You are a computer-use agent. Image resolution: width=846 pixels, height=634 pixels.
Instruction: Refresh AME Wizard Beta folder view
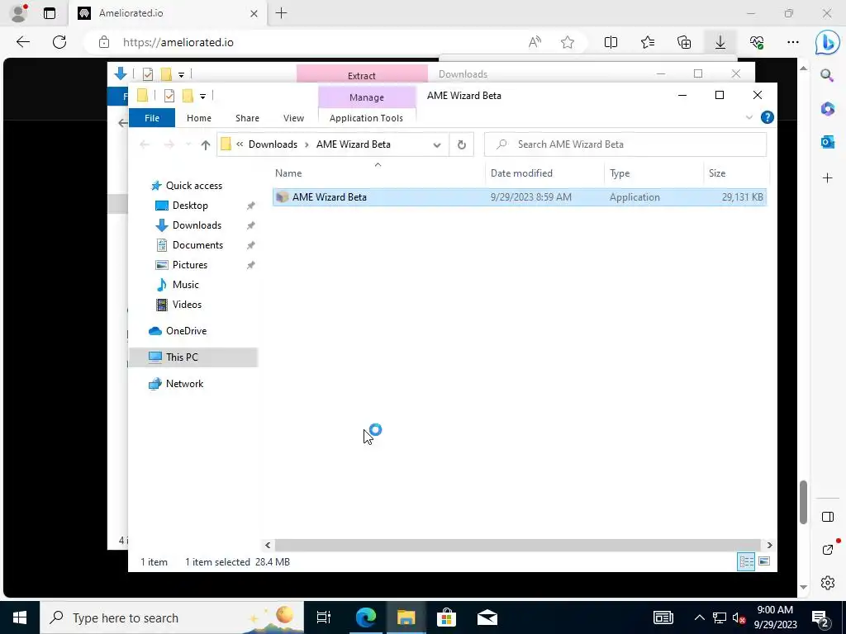(461, 144)
